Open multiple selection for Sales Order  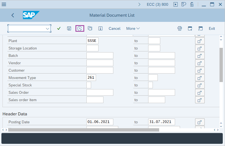[200, 93]
